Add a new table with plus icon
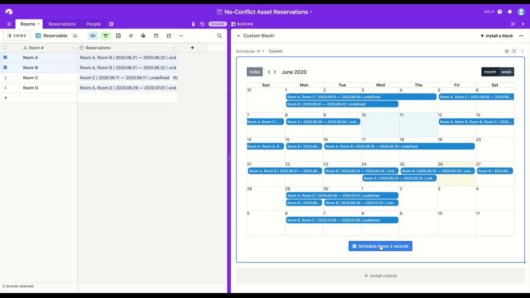This screenshot has width=530, height=298. (111, 24)
